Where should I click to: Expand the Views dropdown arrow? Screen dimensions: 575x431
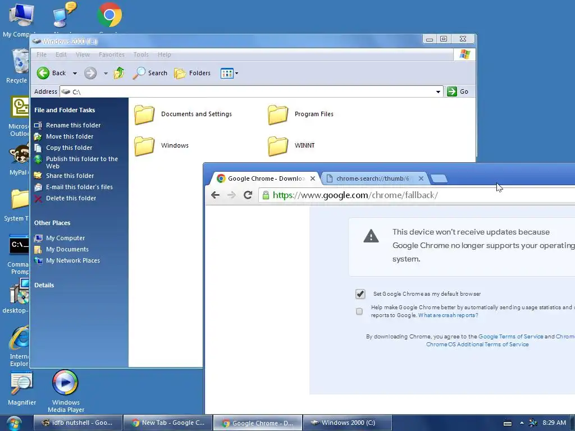[x=236, y=74]
